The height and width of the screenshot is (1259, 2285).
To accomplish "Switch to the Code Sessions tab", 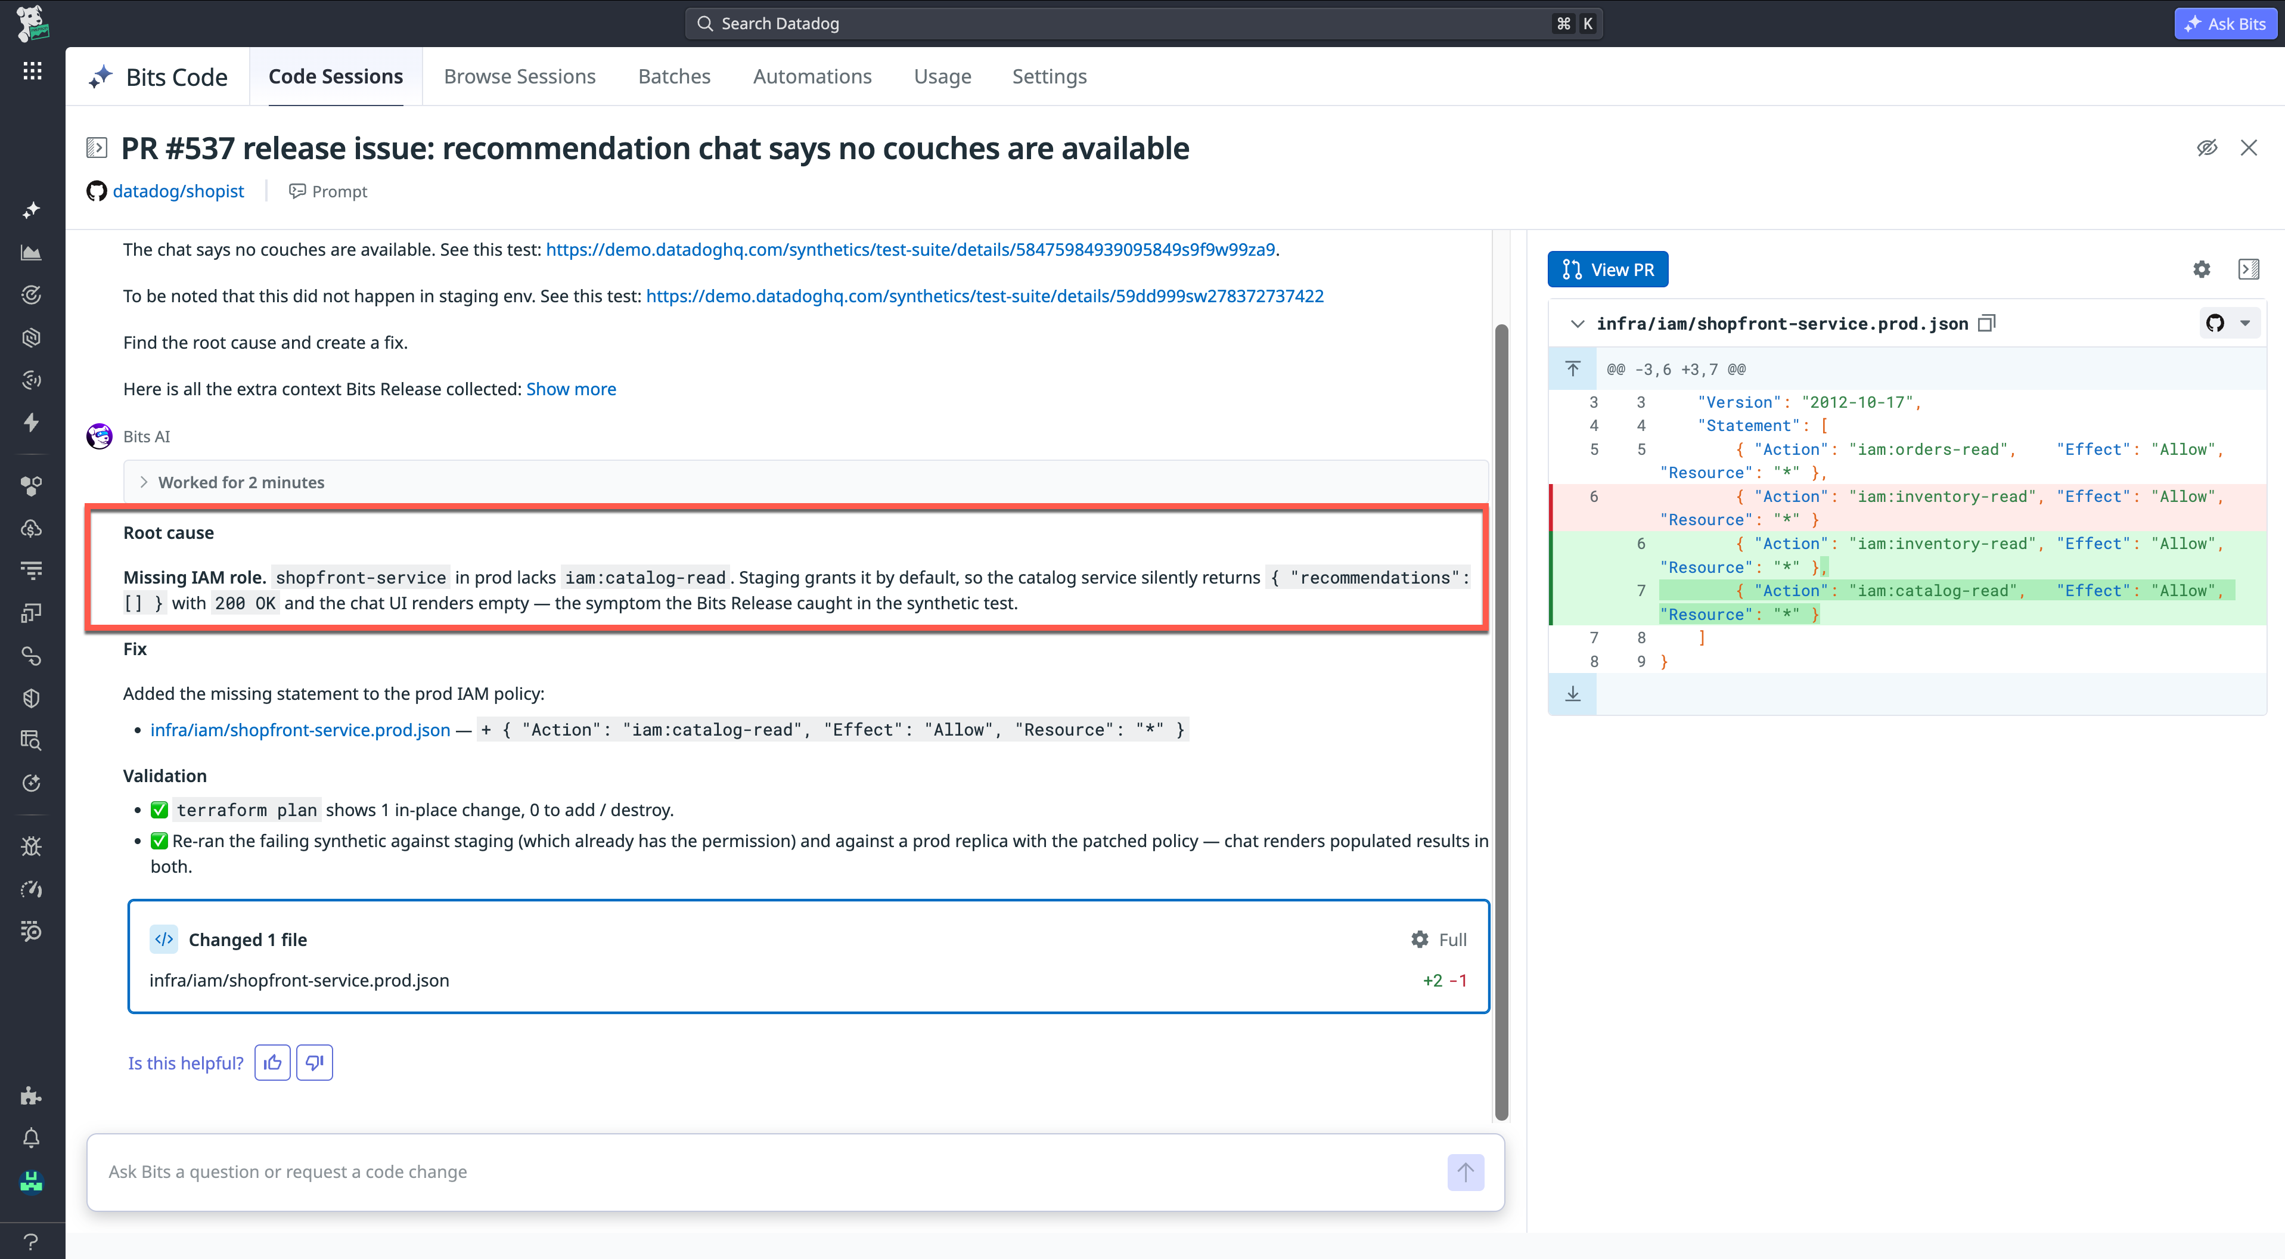I will tap(336, 76).
